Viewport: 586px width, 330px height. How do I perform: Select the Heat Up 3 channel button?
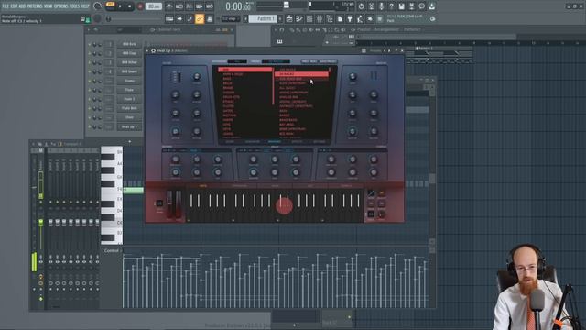click(x=129, y=126)
